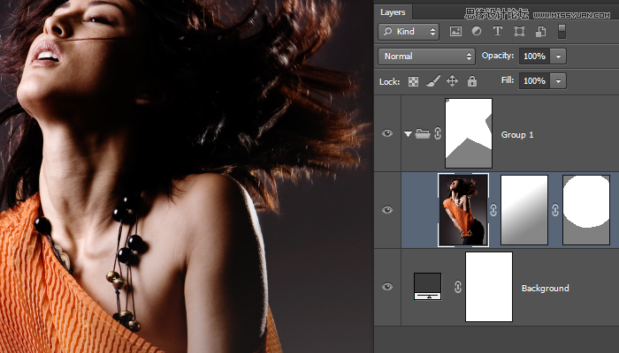The image size is (619, 353).
Task: Hide the Group 1 layer
Action: (387, 133)
